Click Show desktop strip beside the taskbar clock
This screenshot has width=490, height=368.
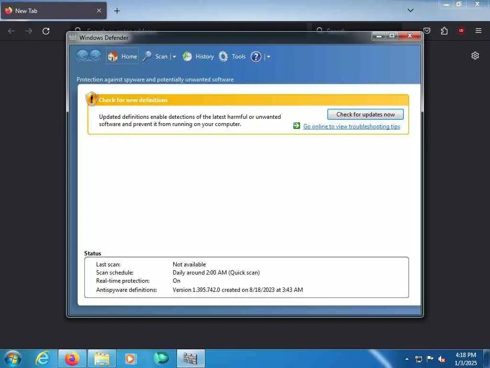(x=487, y=358)
